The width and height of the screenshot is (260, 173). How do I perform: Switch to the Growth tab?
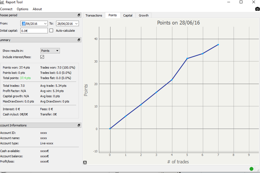(143, 15)
